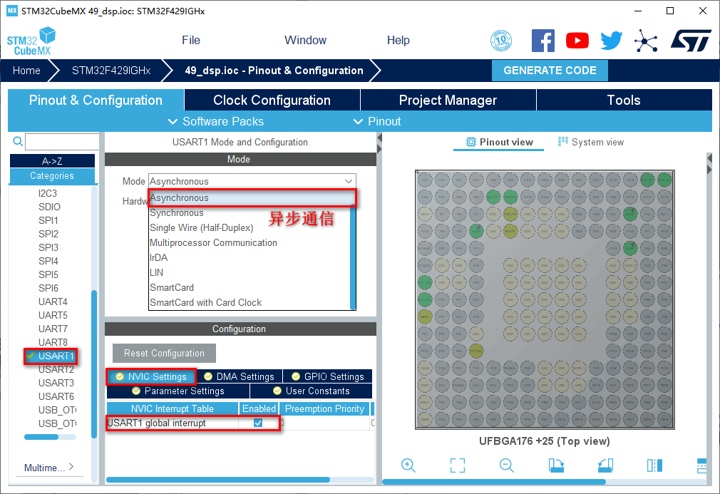
Task: Open the DMA Settings tab
Action: click(x=239, y=376)
